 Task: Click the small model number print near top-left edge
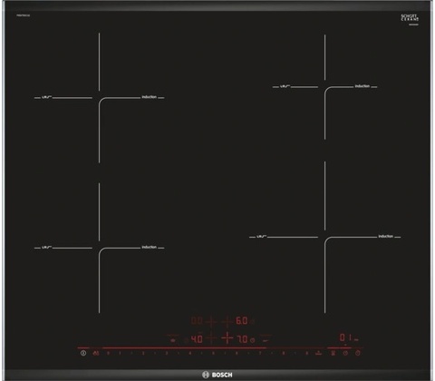coord(24,15)
